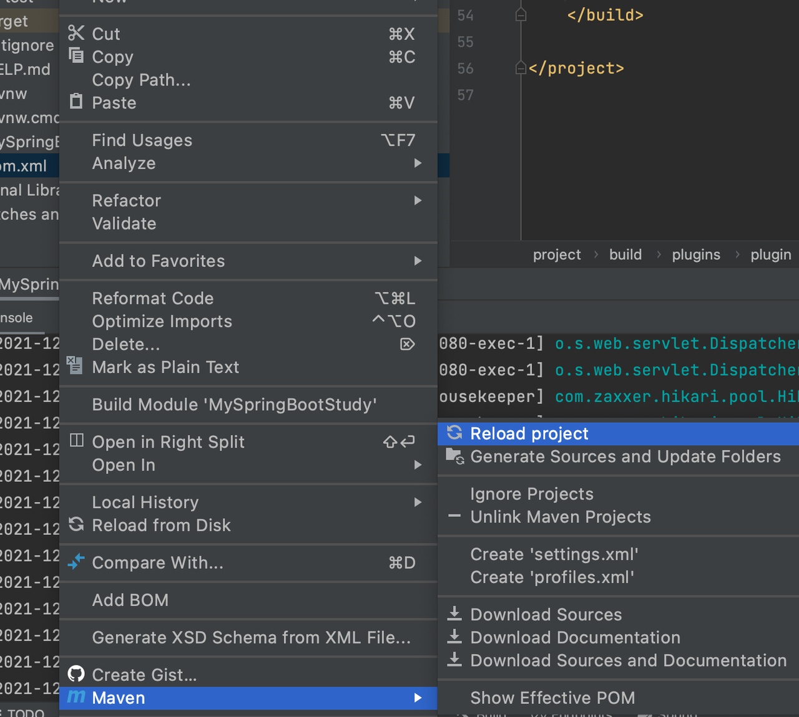
Task: Click line number 57 in gutter
Action: pos(465,95)
